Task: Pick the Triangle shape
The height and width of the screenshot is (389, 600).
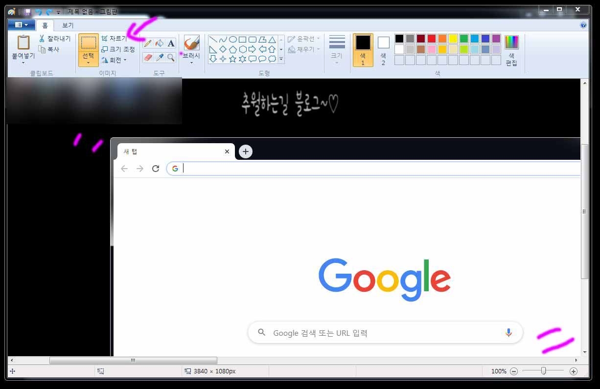Action: [272, 40]
